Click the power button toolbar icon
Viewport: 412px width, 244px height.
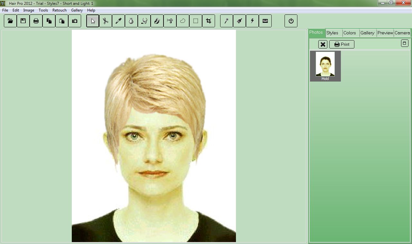(291, 21)
